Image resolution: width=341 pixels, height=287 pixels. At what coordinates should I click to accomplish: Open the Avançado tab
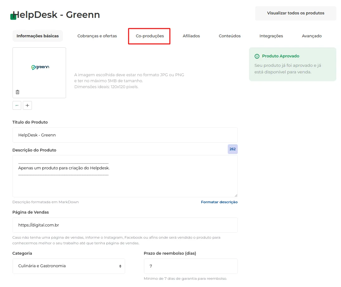[312, 36]
